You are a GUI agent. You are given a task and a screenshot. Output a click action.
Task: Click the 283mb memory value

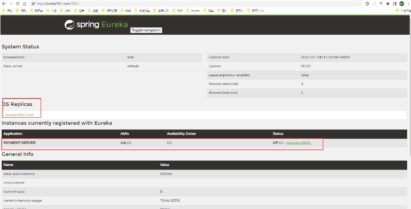click(166, 174)
